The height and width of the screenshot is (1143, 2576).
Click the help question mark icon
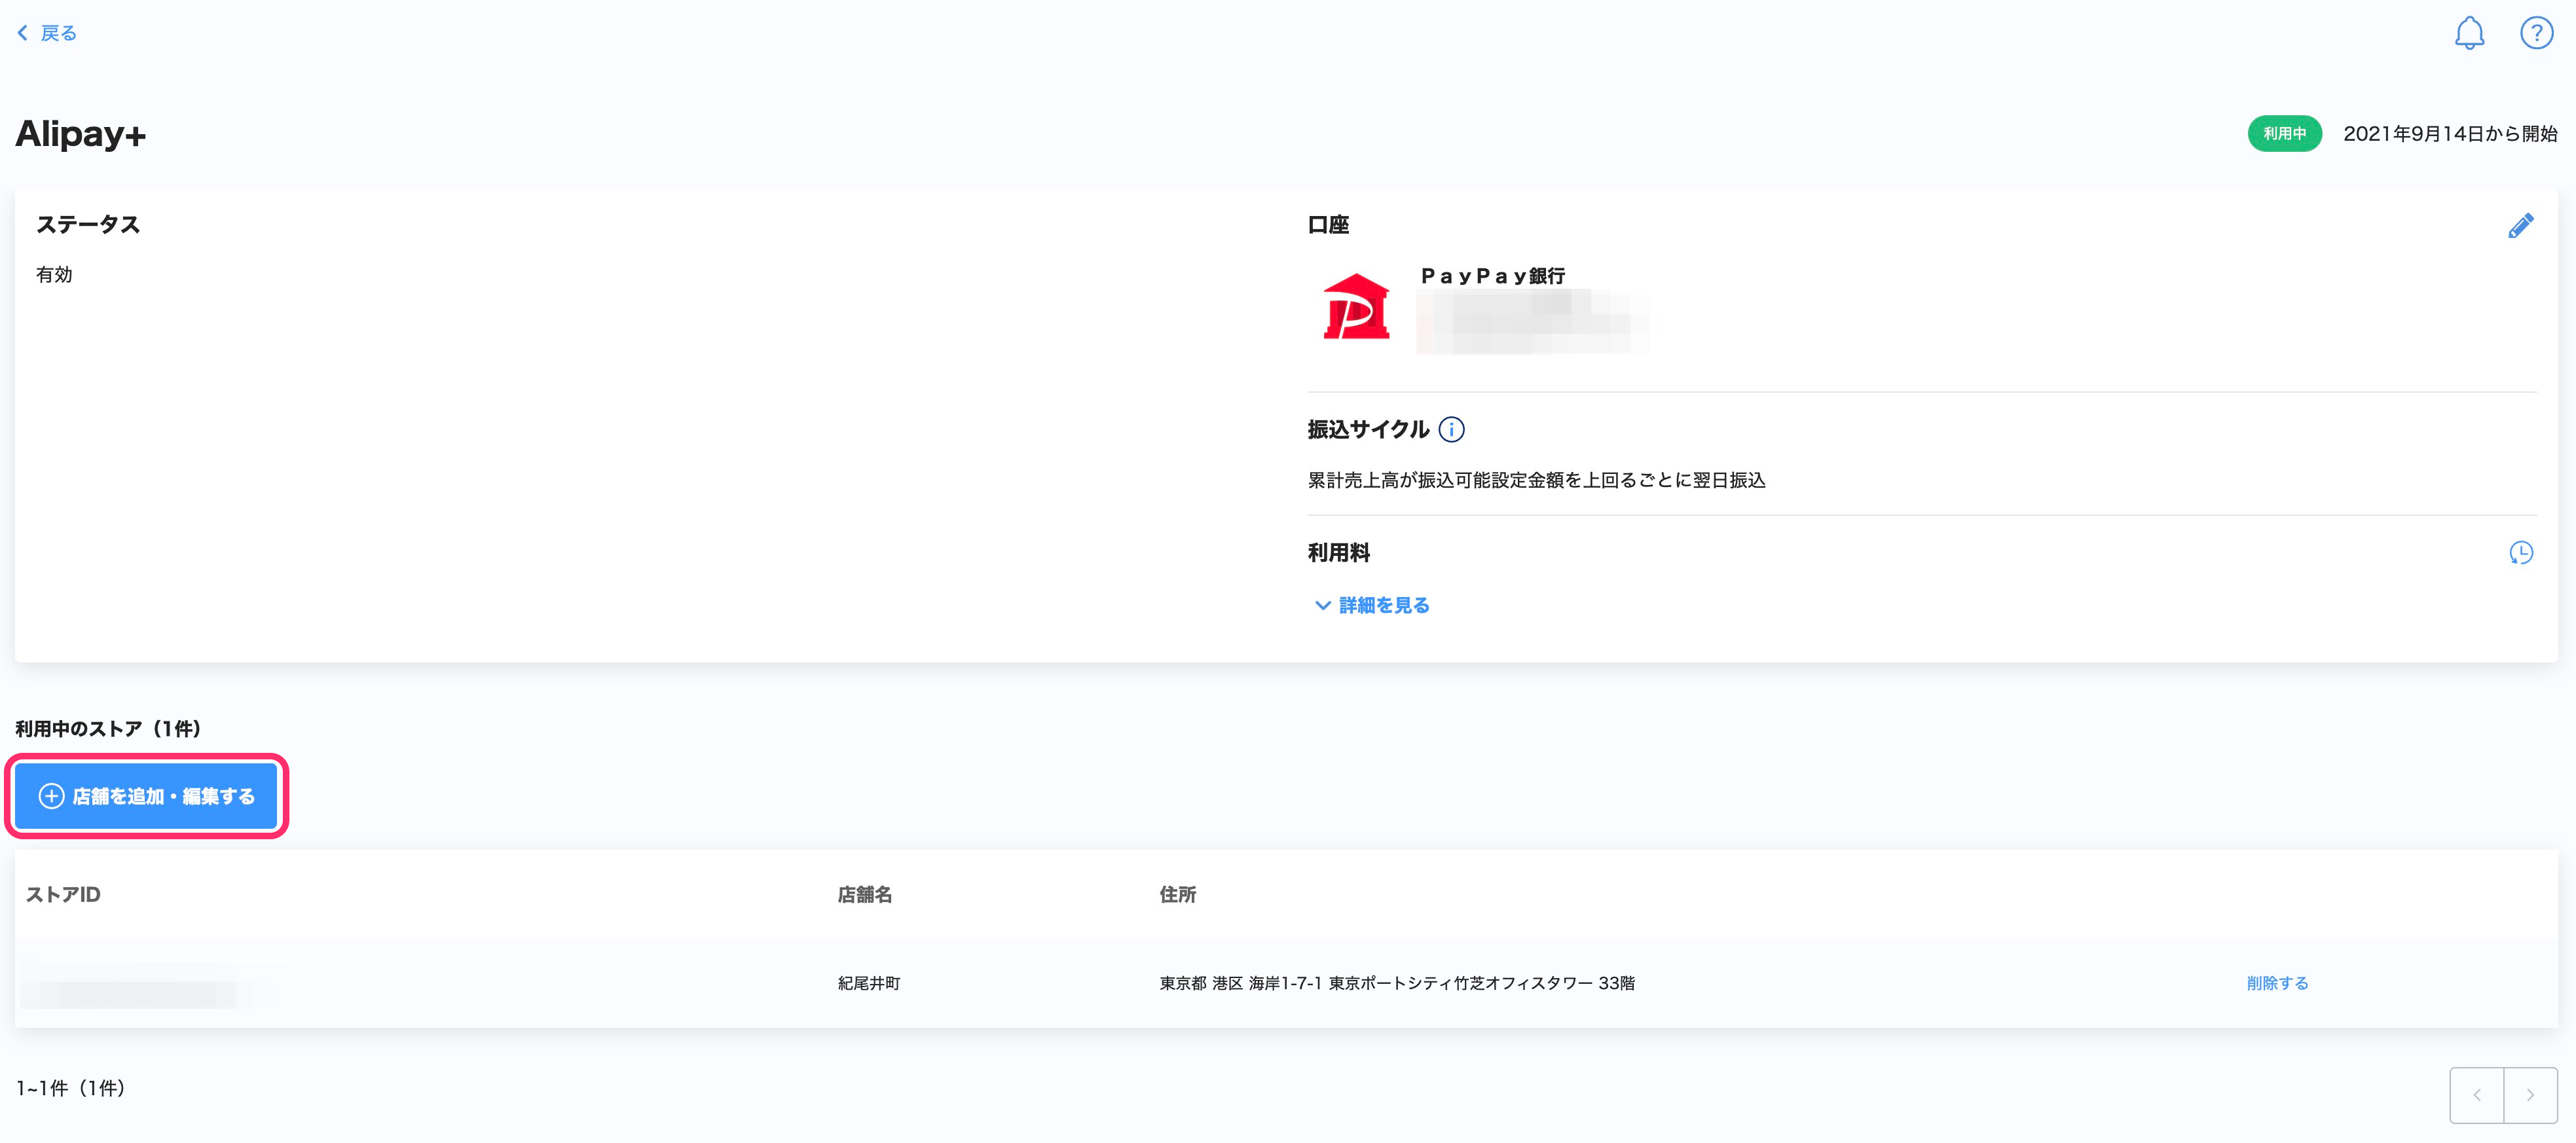(x=2536, y=33)
